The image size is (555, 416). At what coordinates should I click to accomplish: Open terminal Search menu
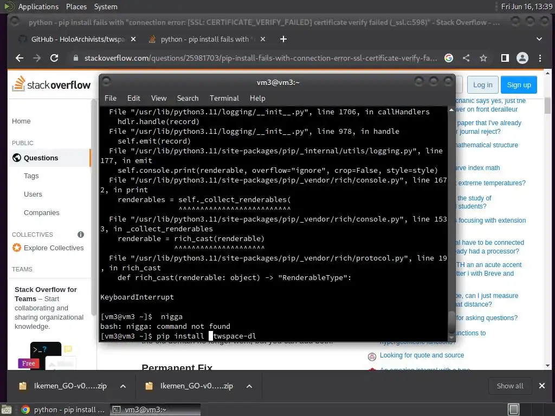point(188,99)
